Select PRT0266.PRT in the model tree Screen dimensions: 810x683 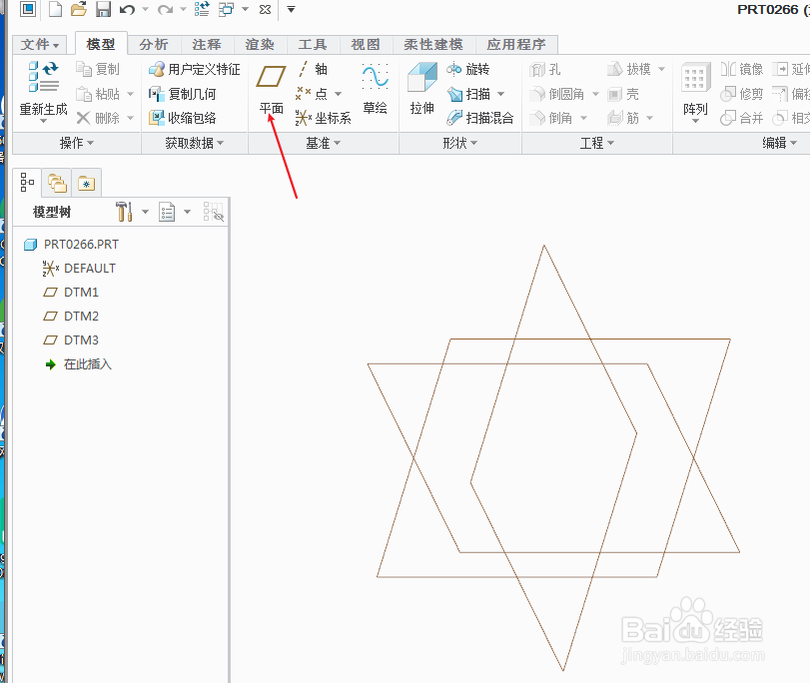pos(78,244)
